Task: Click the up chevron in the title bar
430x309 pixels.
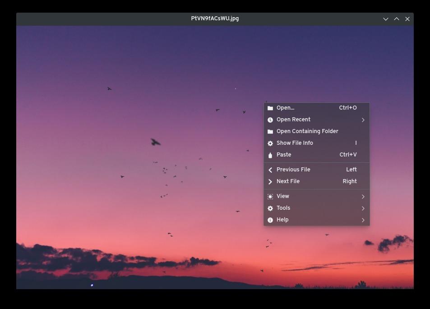Action: (397, 18)
